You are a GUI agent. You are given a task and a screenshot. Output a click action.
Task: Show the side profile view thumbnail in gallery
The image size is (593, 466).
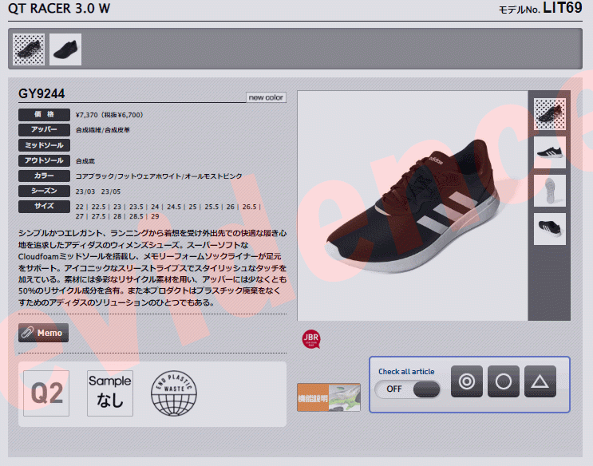pyautogui.click(x=550, y=152)
